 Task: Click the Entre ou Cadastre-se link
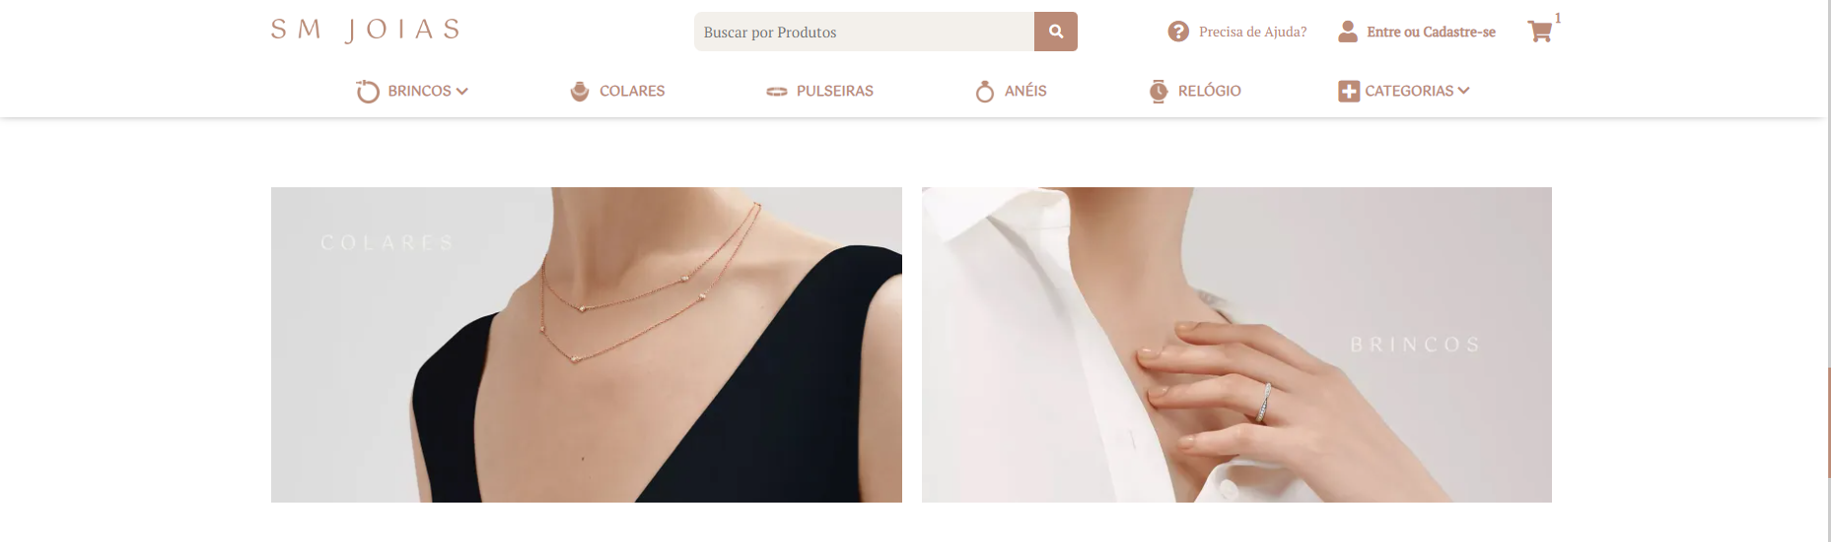(1431, 32)
